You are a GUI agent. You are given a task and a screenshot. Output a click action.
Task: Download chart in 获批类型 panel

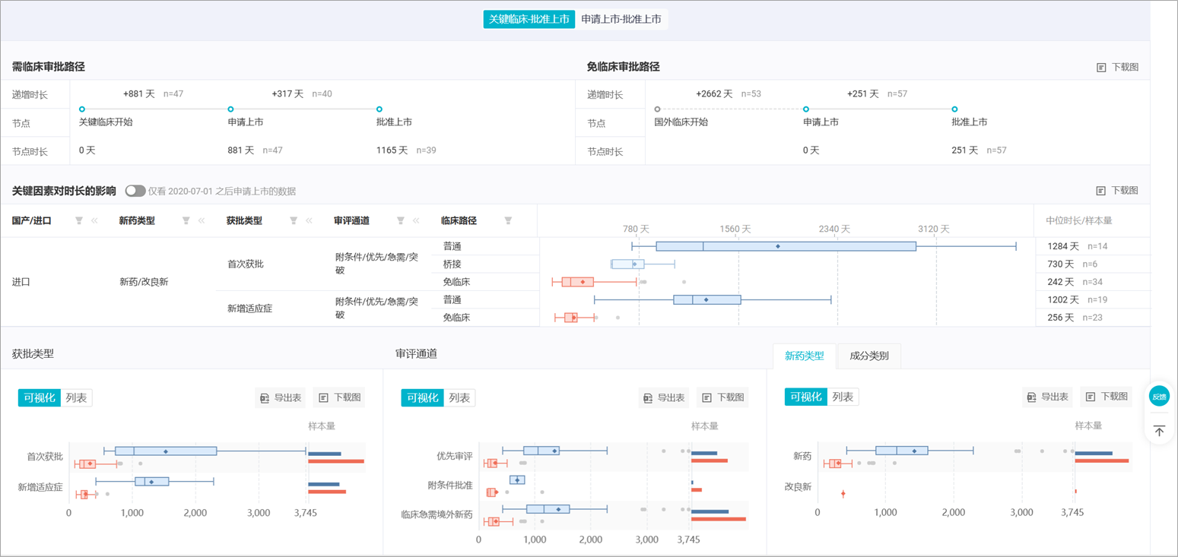coord(339,397)
